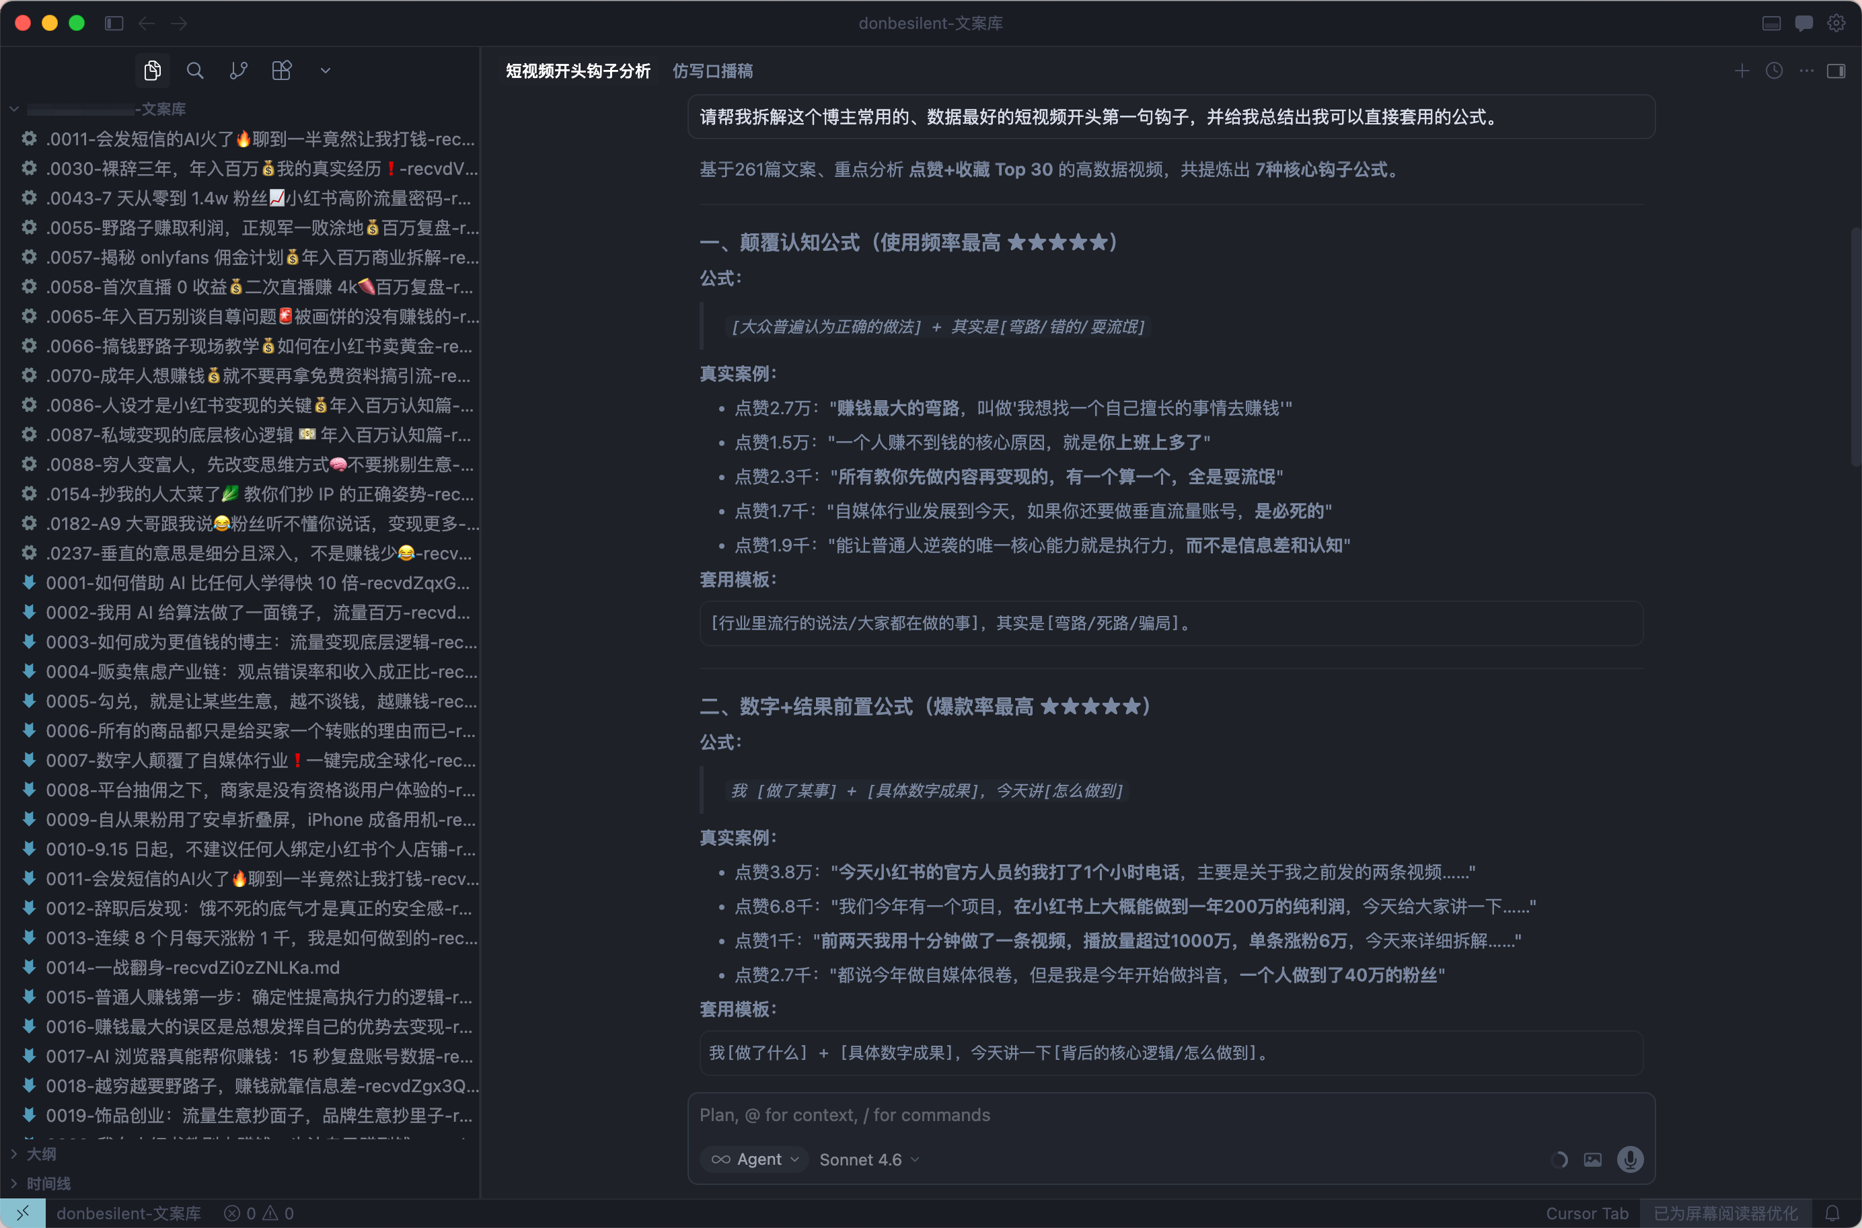Click the context usage circle indicator
The image size is (1862, 1228).
[1559, 1160]
